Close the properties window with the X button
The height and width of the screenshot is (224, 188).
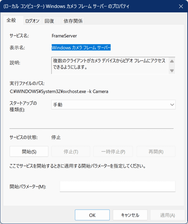point(181,6)
